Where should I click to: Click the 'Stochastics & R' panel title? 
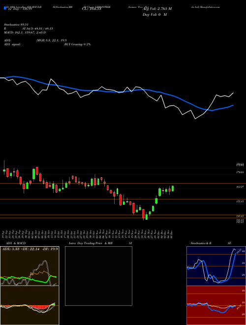click(x=201, y=243)
